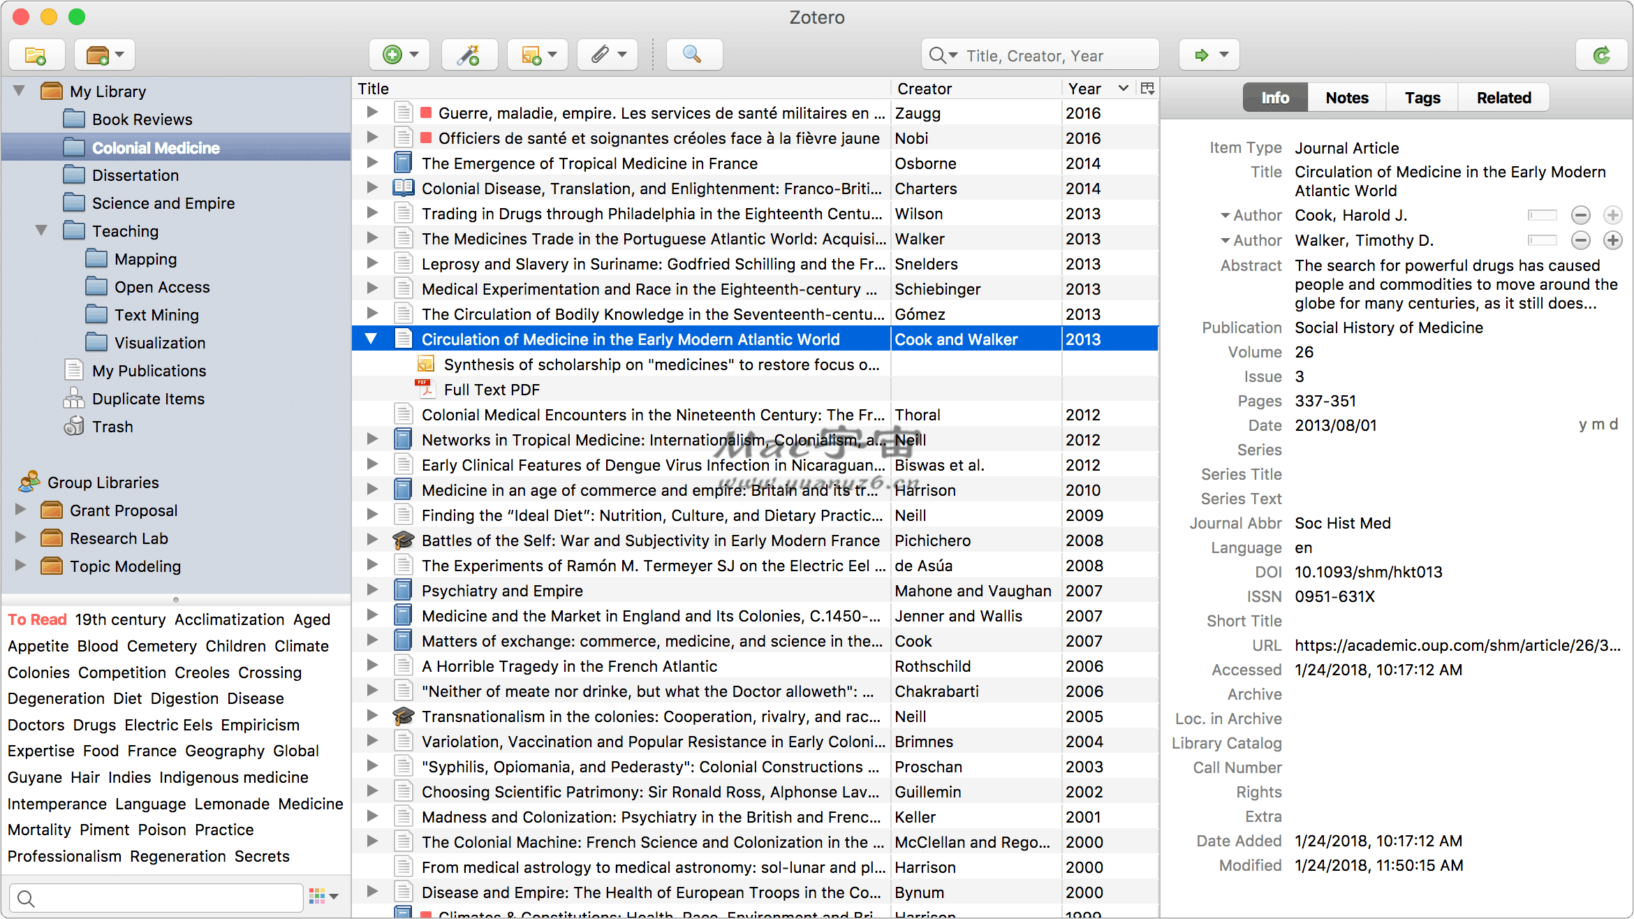This screenshot has width=1634, height=919.
Task: Expand the Research Lab group library
Action: pos(20,538)
